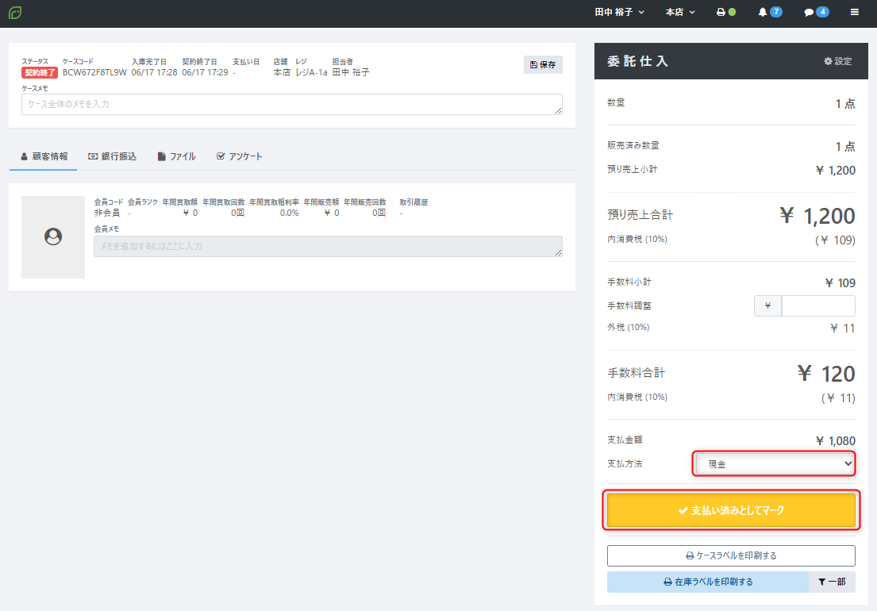Image resolution: width=877 pixels, height=611 pixels.
Task: Click the 手数料調整 amount input
Action: click(817, 305)
